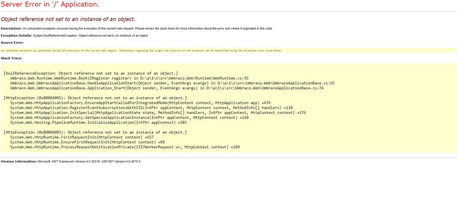The width and height of the screenshot is (457, 207).
Task: Click the RegisterEventSubscriptionsWithIIS trace line
Action: (x=151, y=108)
